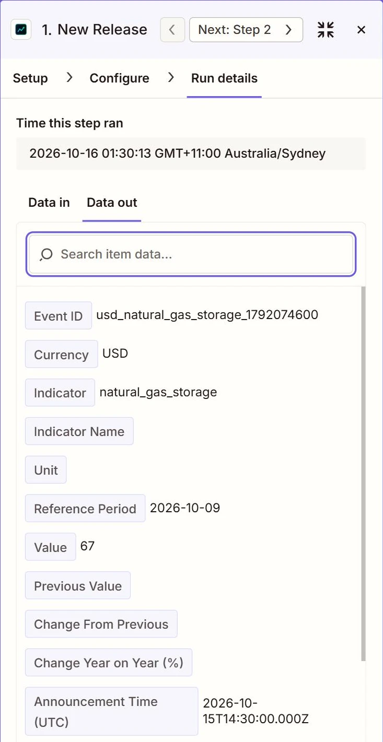Select the 2026-10-15T14:30:00.000Z timestamp
383x742 pixels.
point(256,711)
